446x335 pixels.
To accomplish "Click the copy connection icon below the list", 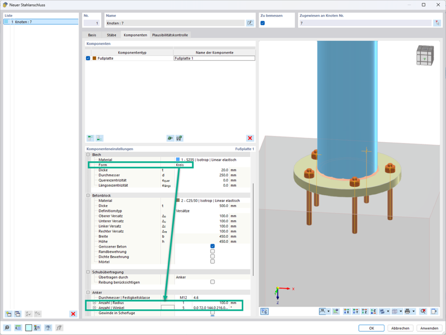I will point(18,314).
